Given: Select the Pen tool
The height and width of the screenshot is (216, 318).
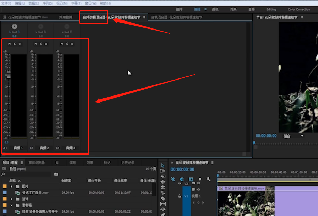Looking at the screenshot, I should coord(163,214).
